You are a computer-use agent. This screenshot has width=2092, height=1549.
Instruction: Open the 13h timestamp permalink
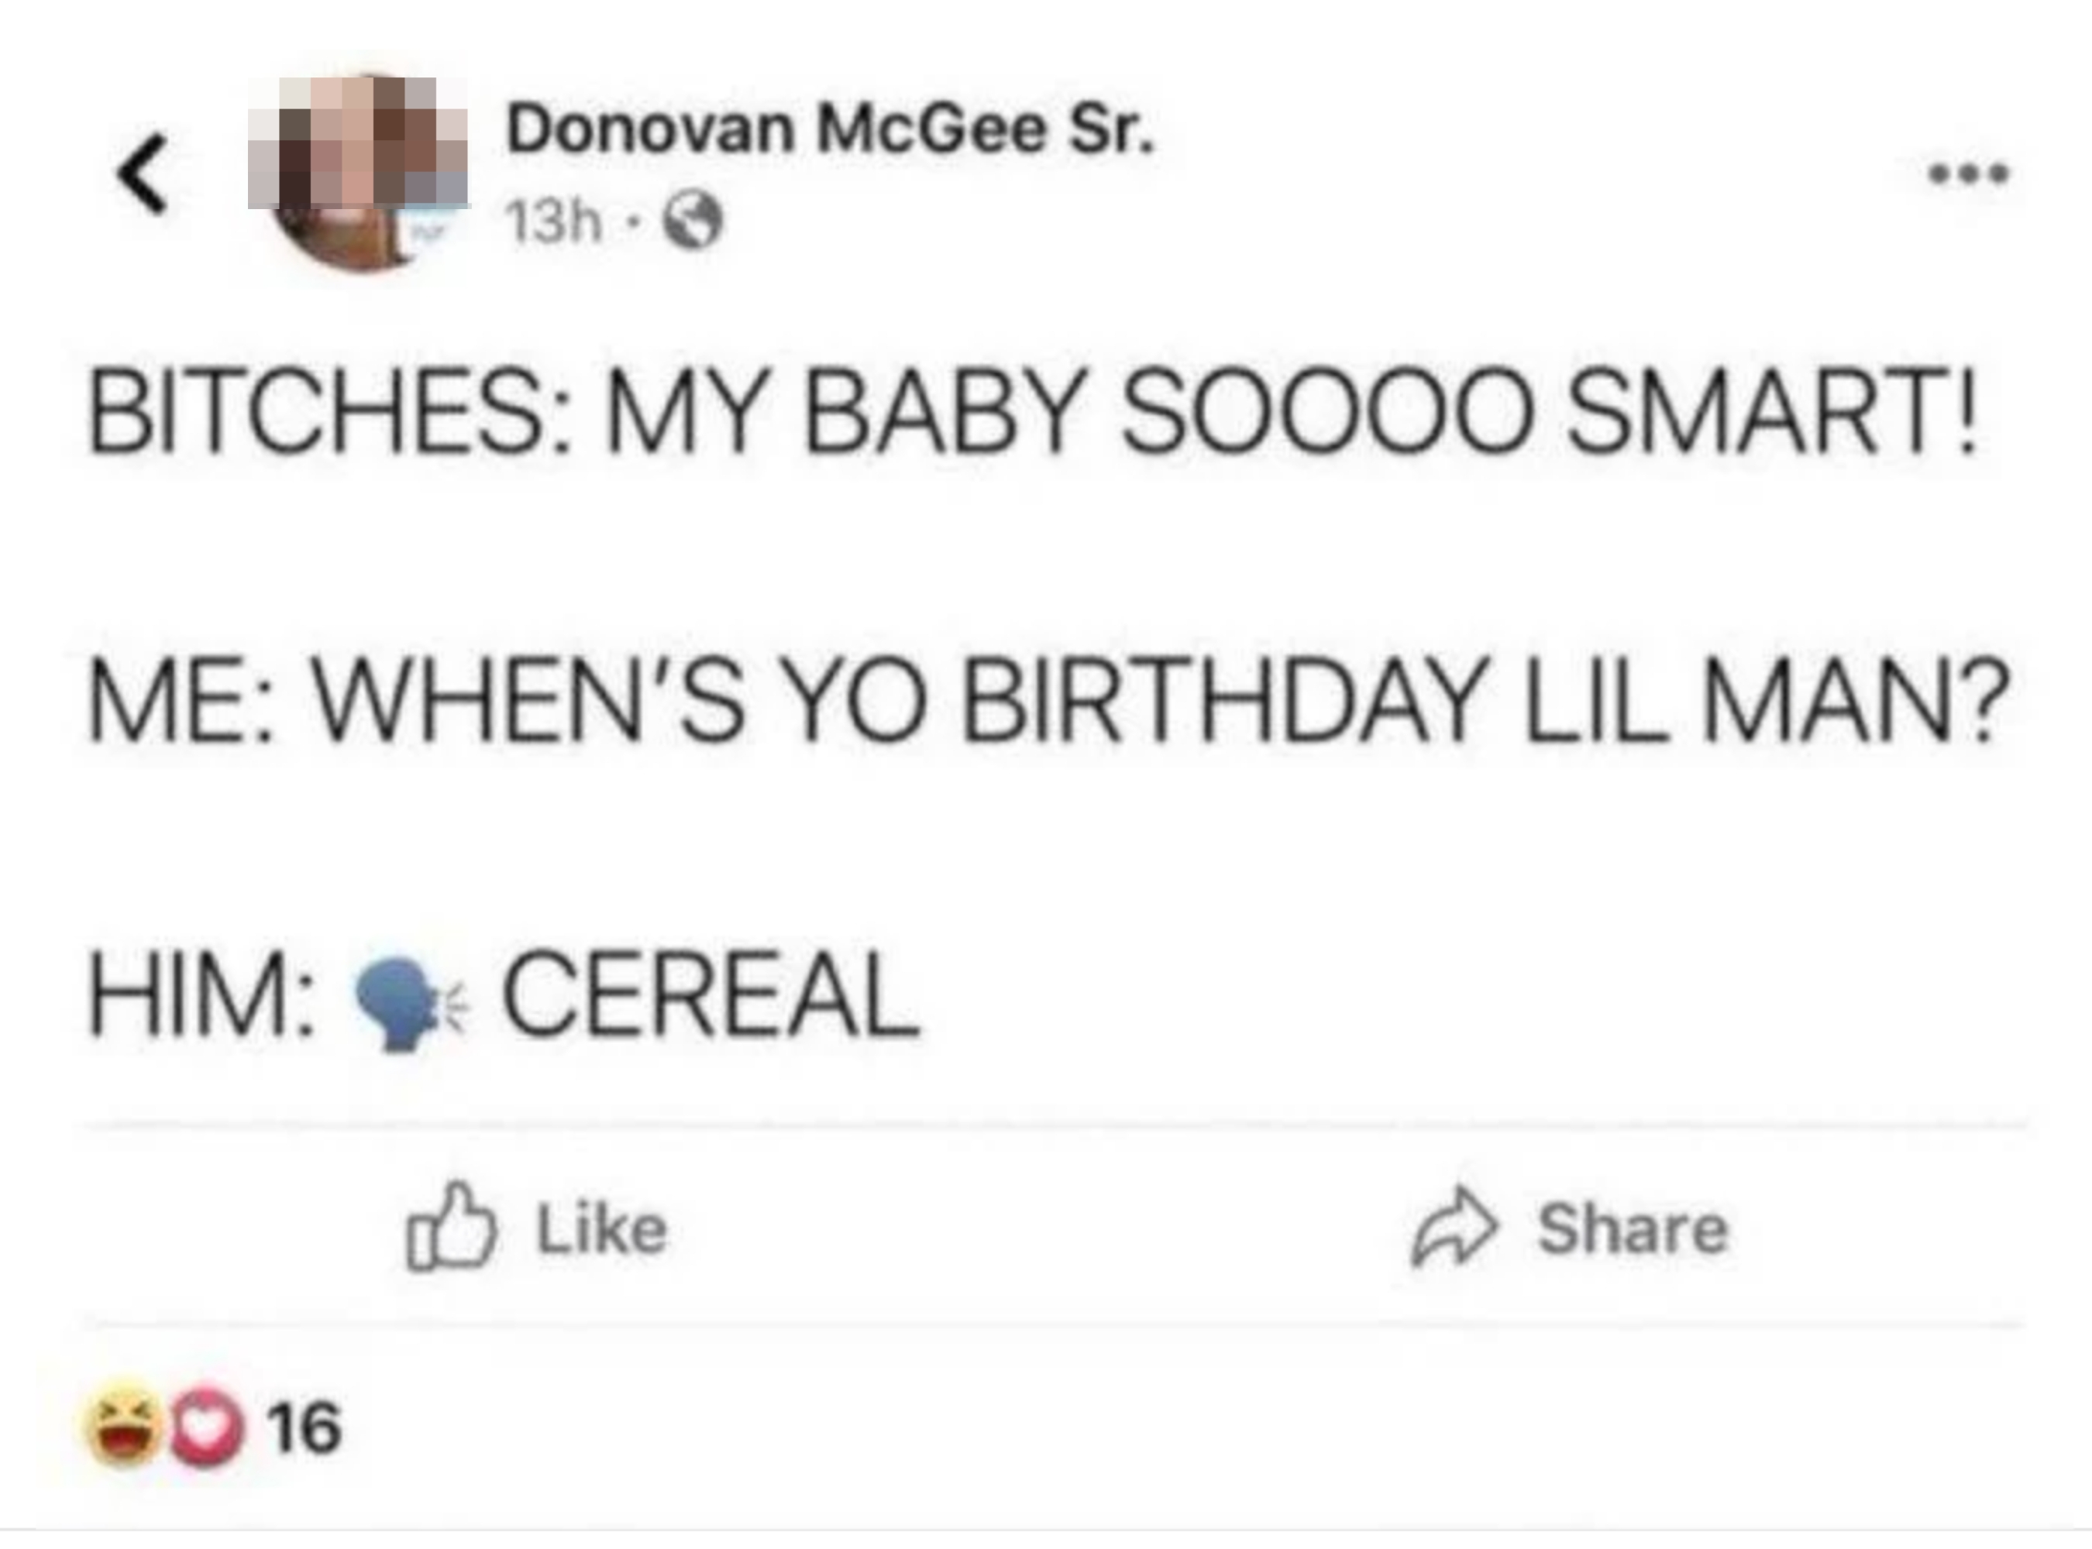point(552,218)
